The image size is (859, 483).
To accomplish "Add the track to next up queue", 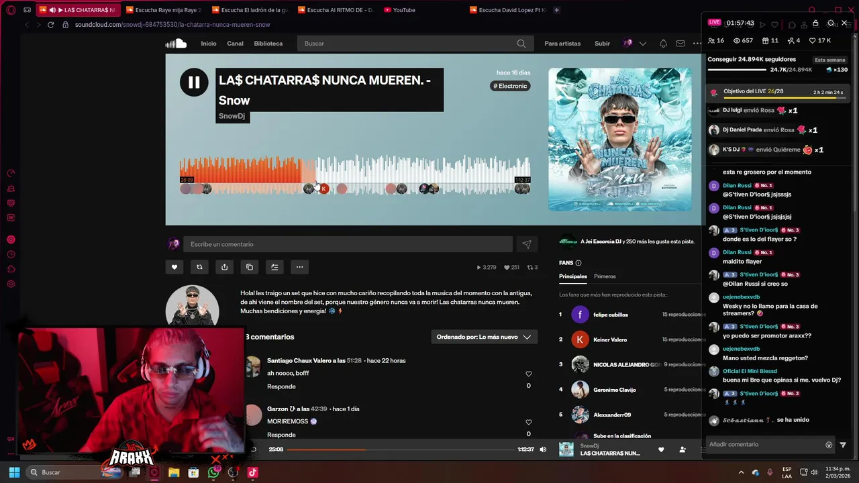I will click(x=274, y=267).
